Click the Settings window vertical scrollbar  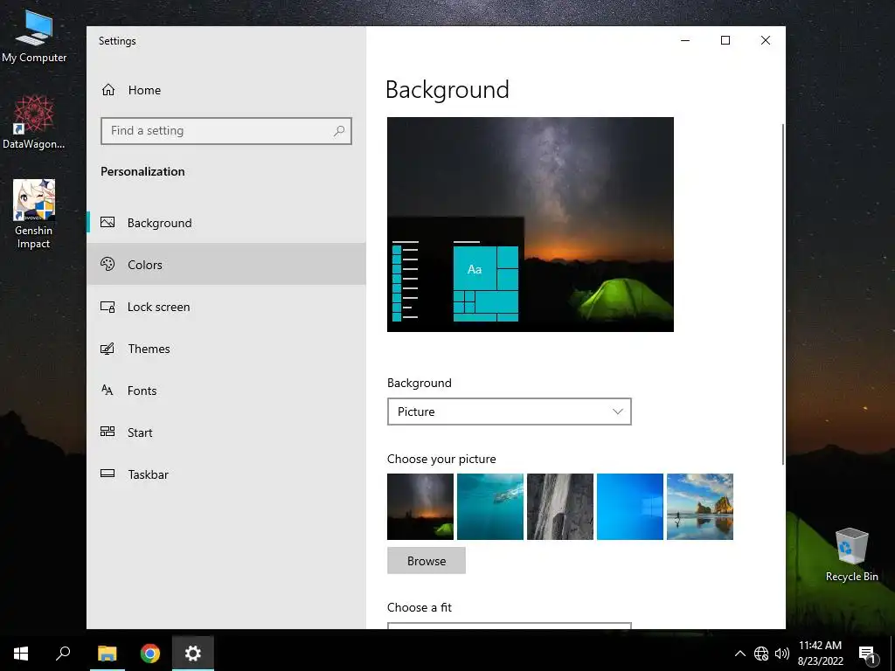tap(783, 294)
